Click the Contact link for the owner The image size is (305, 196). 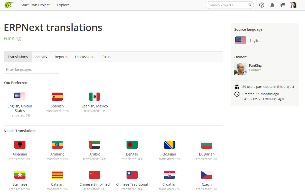(255, 70)
